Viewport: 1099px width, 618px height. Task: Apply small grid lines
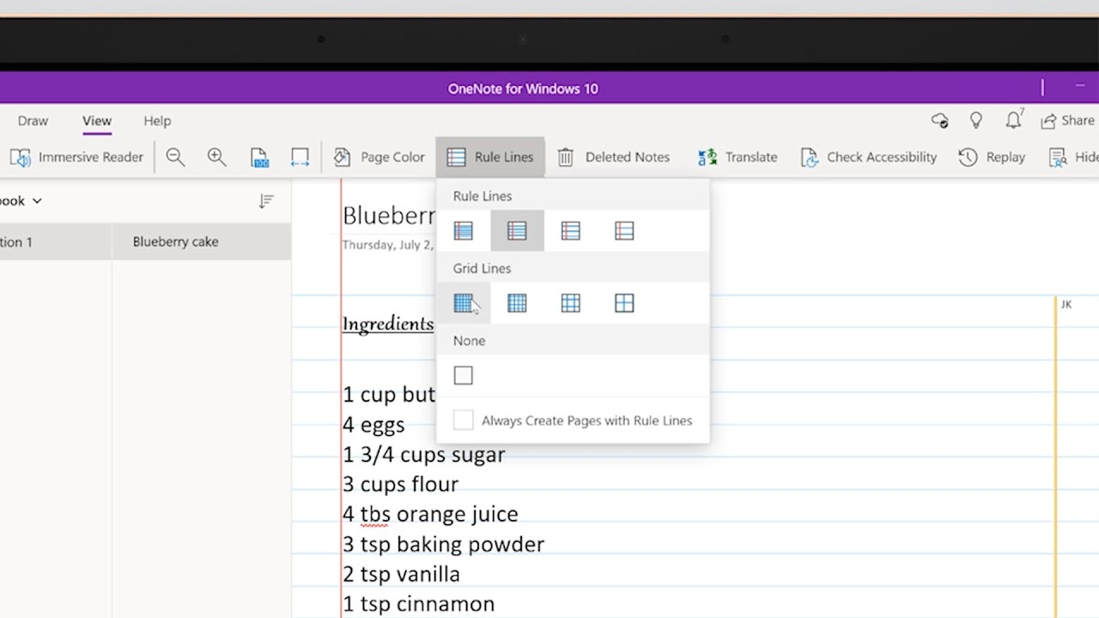pos(464,303)
